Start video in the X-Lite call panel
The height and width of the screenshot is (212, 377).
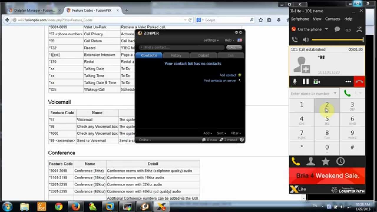pyautogui.click(x=317, y=82)
